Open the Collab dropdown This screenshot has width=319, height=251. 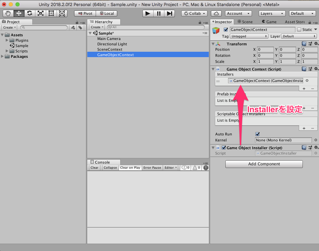point(194,13)
